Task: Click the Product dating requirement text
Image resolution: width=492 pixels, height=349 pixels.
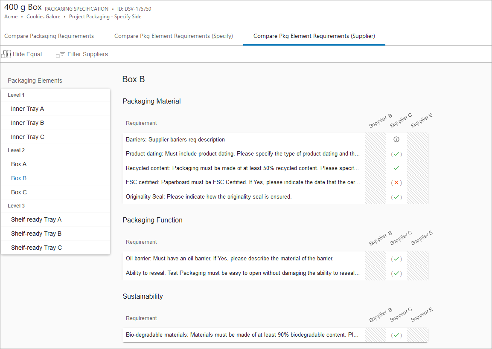Action: pyautogui.click(x=242, y=154)
